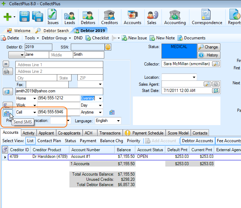Open the Location dropdown
The image size is (241, 208).
coord(194,77)
